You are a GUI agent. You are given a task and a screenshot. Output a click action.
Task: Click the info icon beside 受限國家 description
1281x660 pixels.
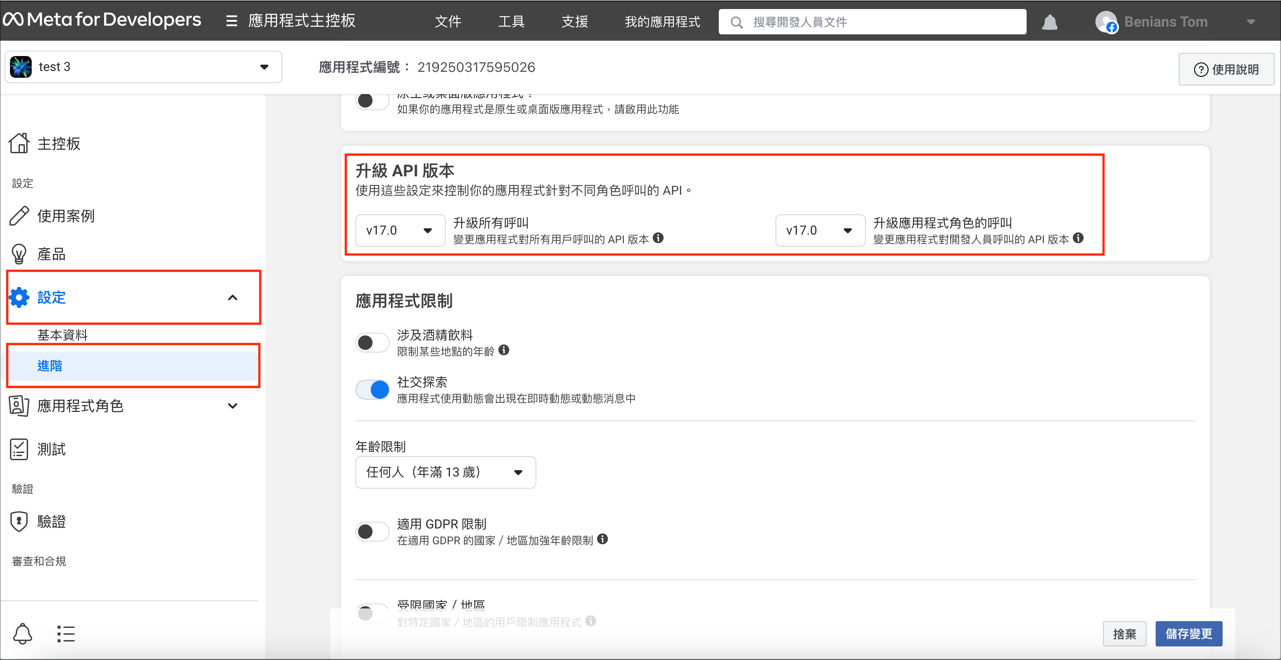[x=590, y=621]
